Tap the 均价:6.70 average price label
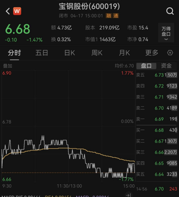 tap(124, 66)
